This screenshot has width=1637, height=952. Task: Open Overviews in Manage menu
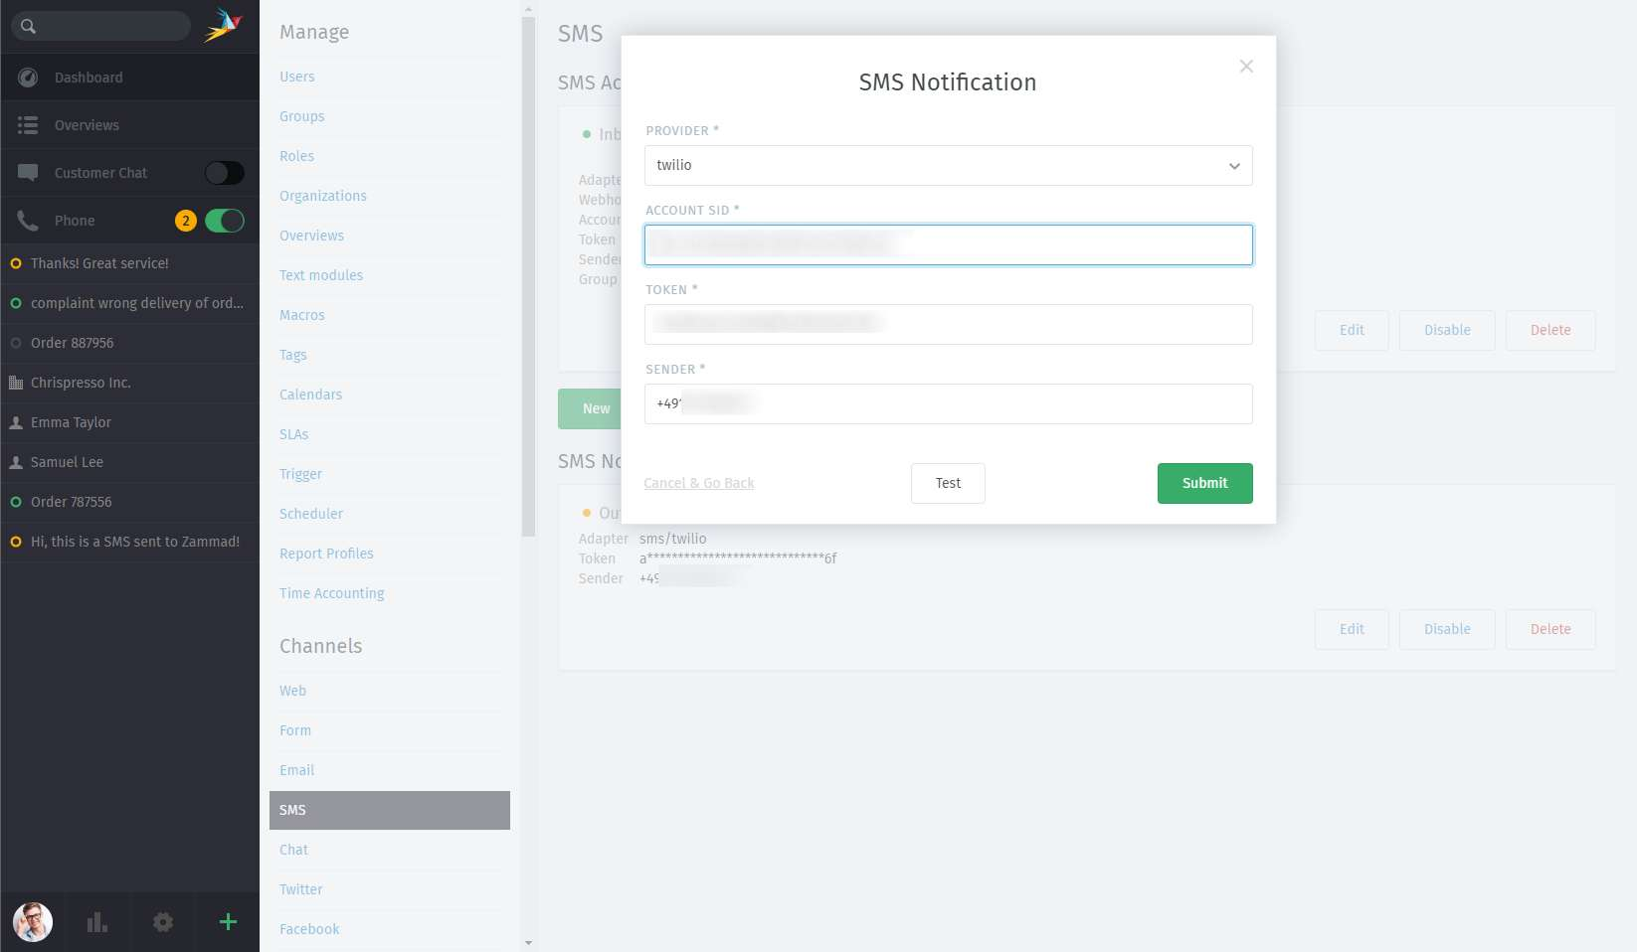[x=312, y=236]
